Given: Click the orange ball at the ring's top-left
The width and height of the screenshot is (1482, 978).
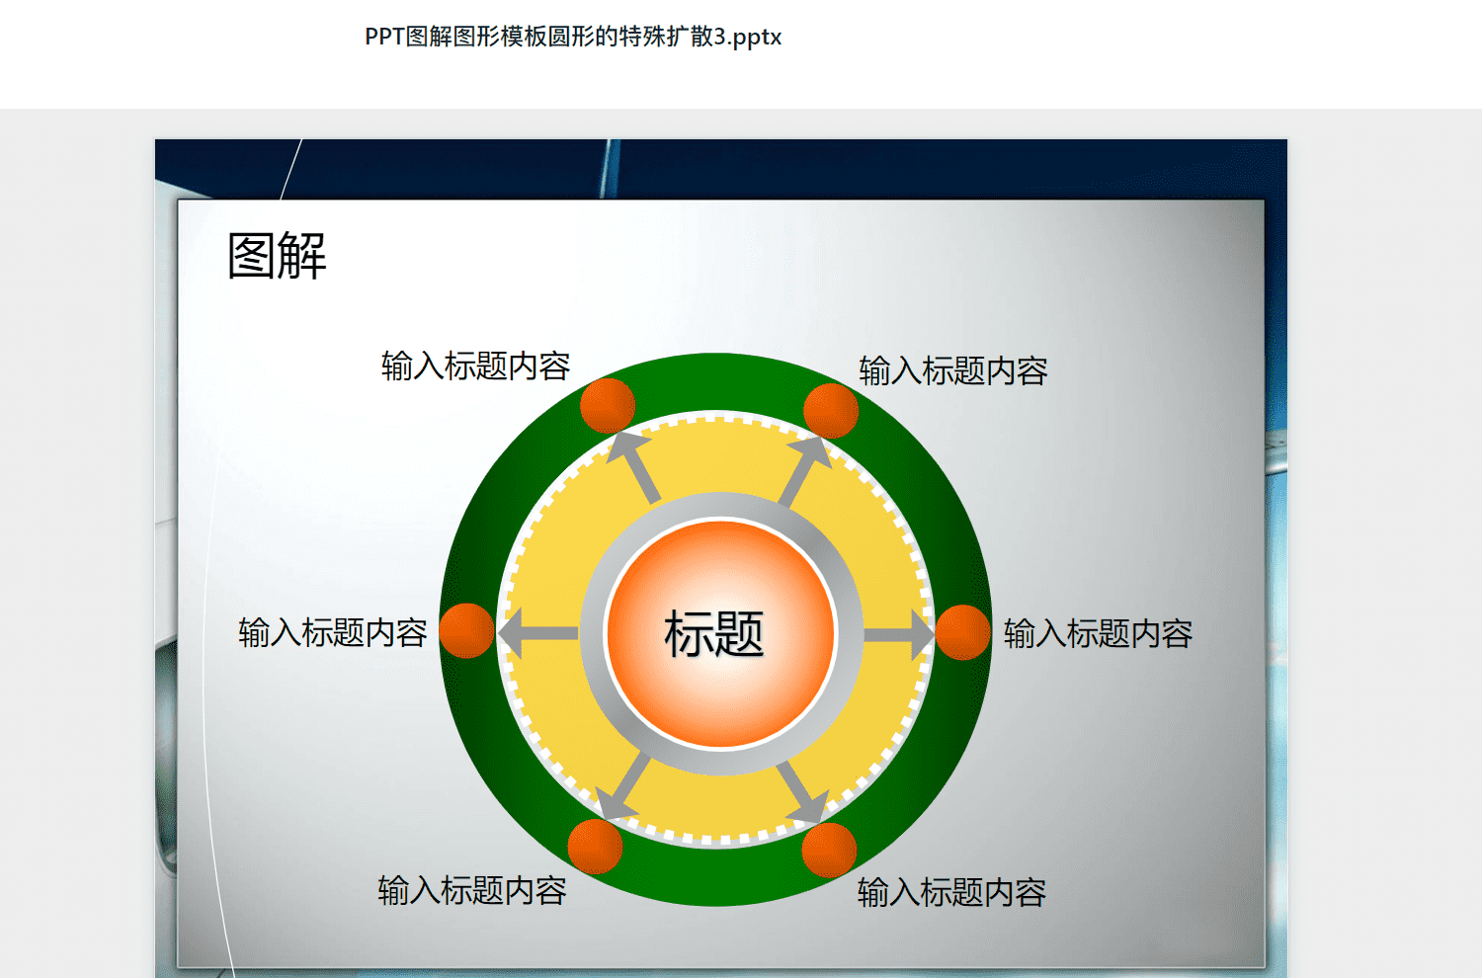Looking at the screenshot, I should [608, 405].
